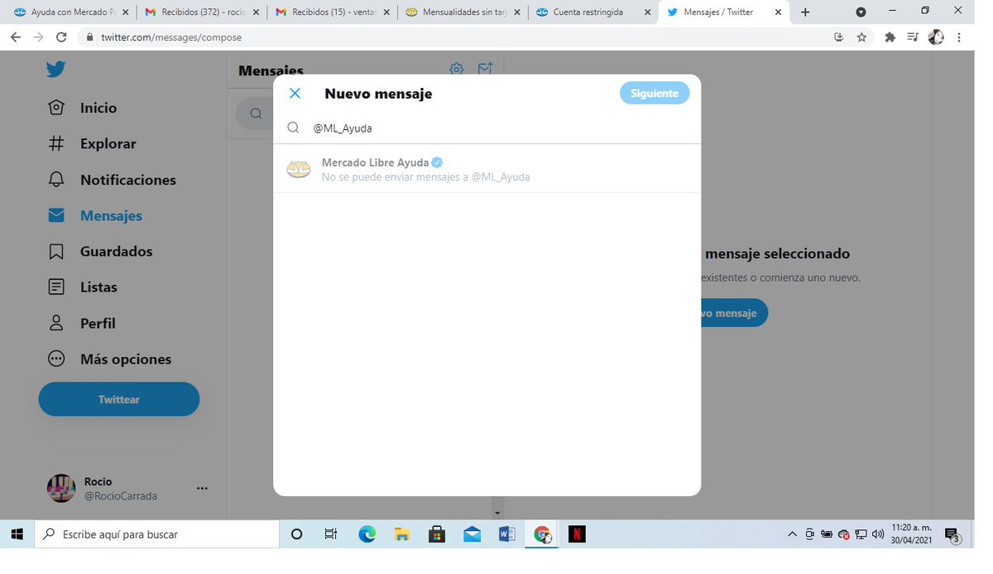This screenshot has width=993, height=574.
Task: Open Netflix from taskbar
Action: [577, 534]
